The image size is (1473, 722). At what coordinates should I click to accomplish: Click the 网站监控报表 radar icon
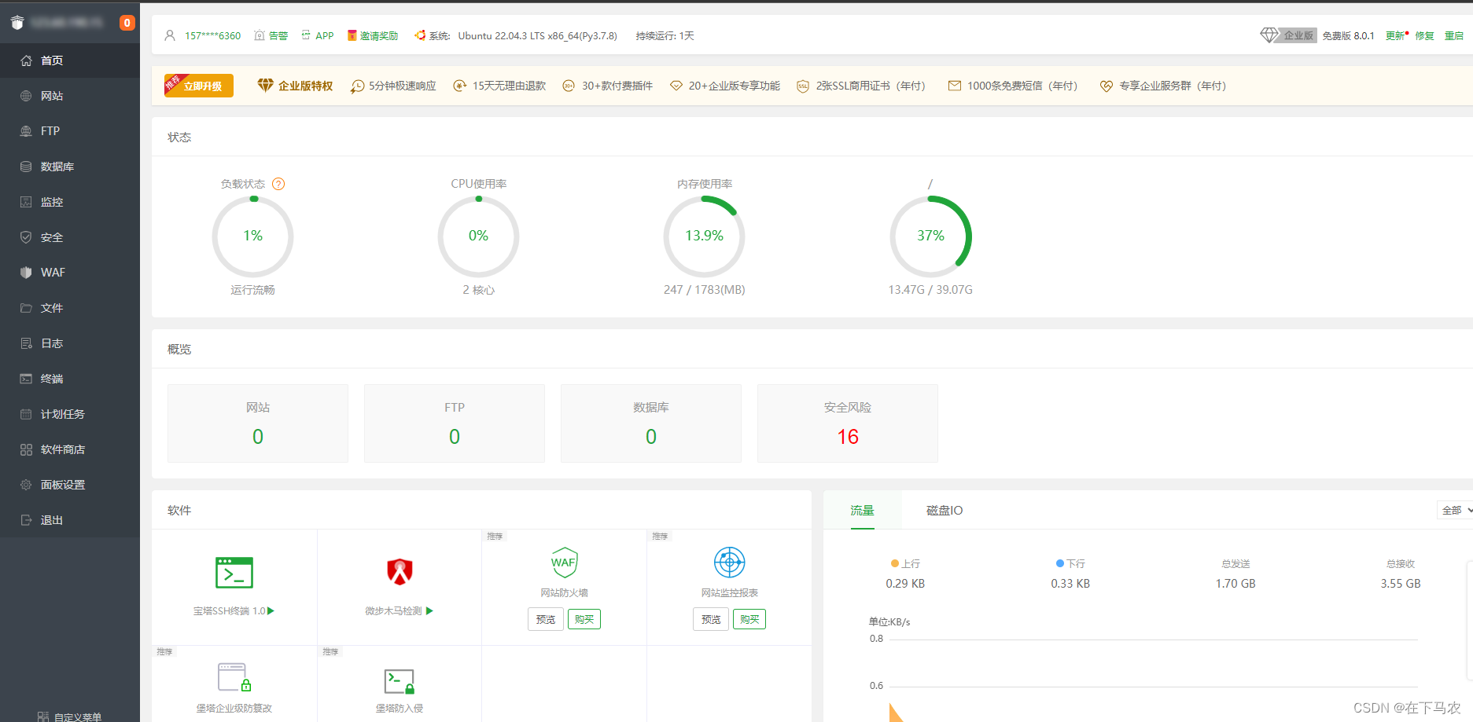click(x=730, y=563)
